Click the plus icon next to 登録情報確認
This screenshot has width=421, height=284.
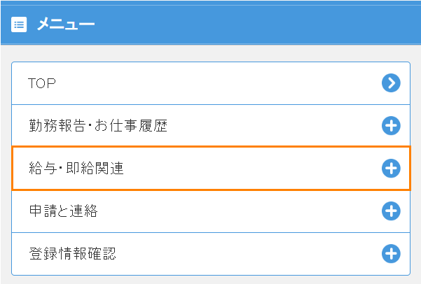[391, 254]
